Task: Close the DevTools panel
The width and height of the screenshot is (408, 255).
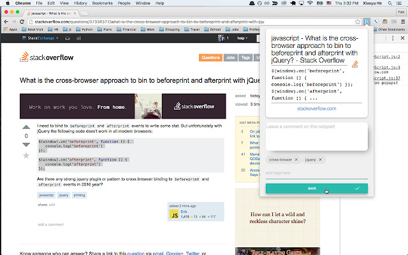Action: pyautogui.click(x=402, y=38)
